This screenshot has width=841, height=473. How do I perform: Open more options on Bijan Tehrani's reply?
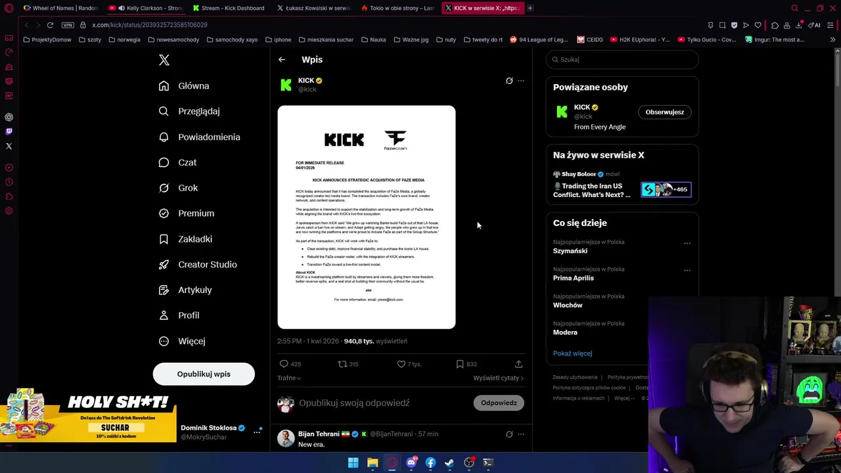pos(521,434)
